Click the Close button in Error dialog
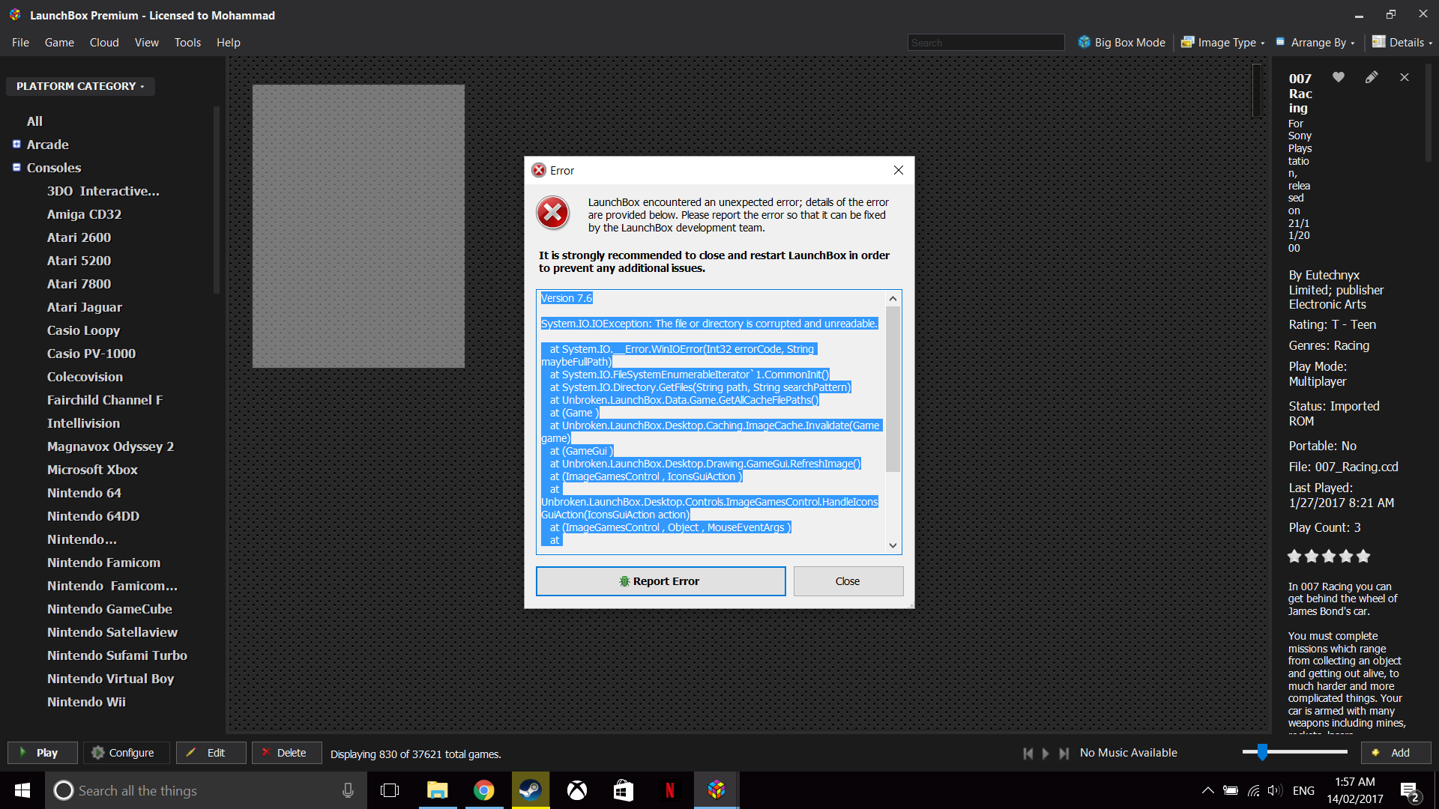Image resolution: width=1439 pixels, height=809 pixels. 848,581
